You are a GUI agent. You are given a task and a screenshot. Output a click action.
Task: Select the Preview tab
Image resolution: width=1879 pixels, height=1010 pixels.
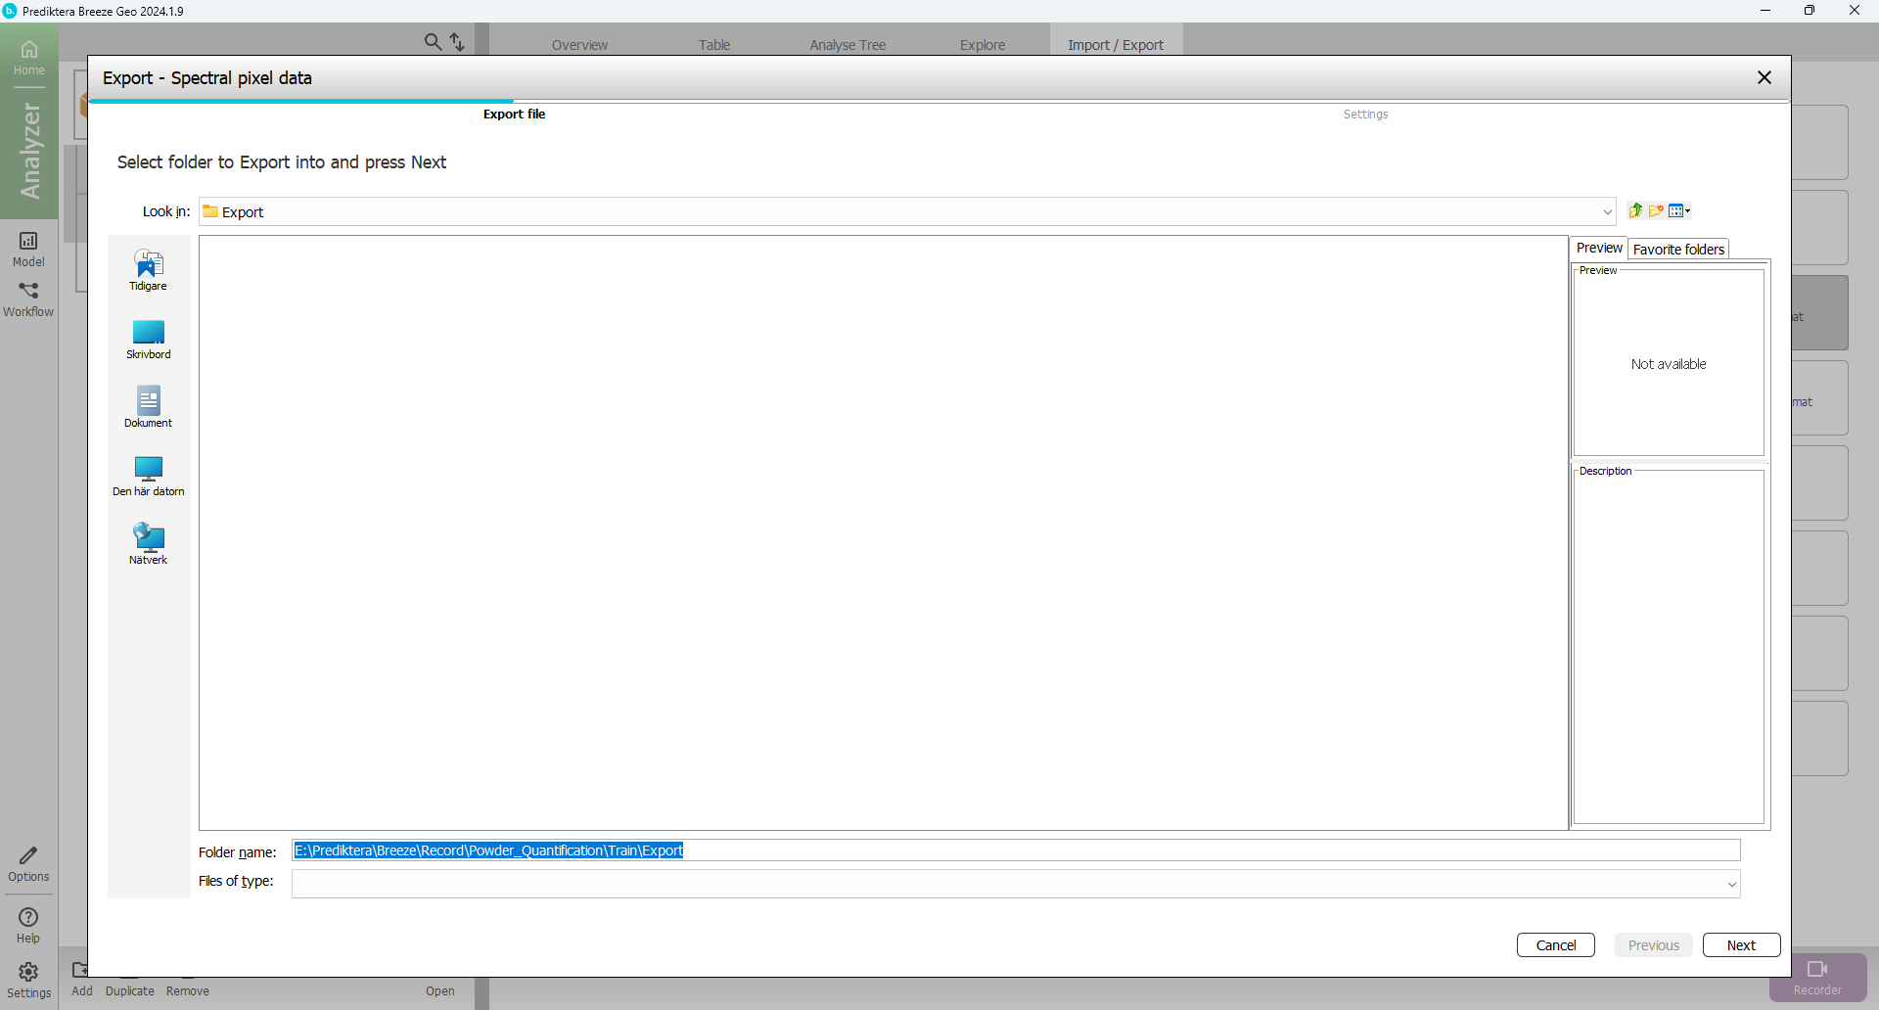pyautogui.click(x=1598, y=249)
